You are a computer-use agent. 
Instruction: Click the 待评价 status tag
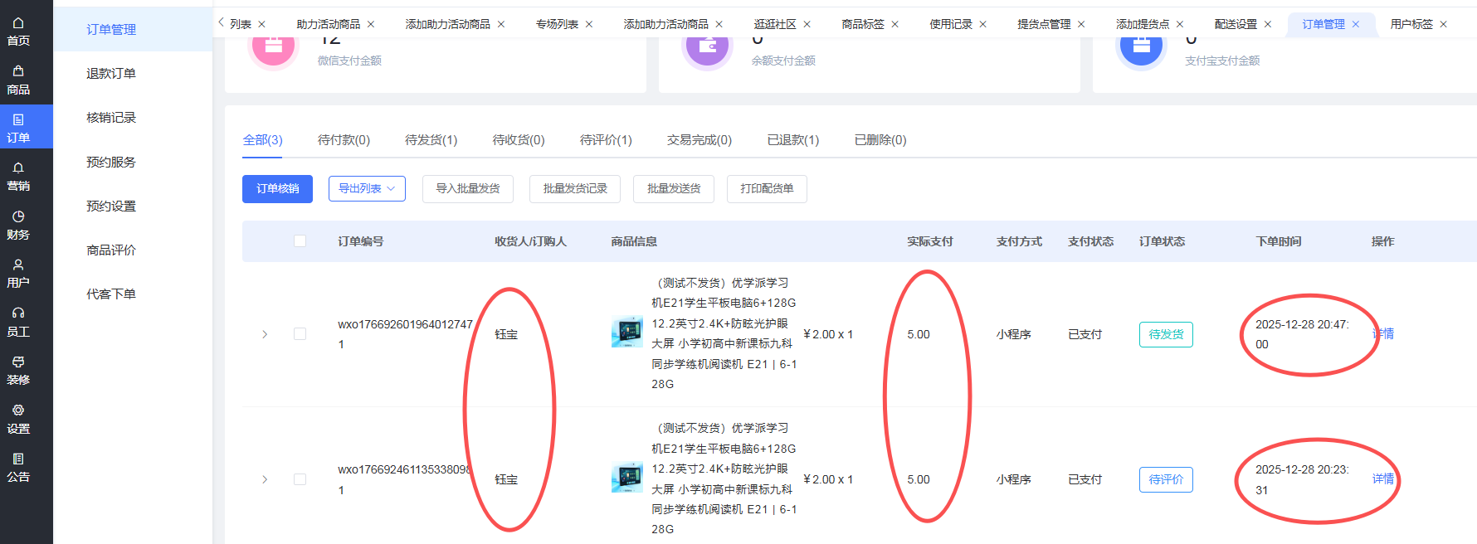pos(1166,479)
